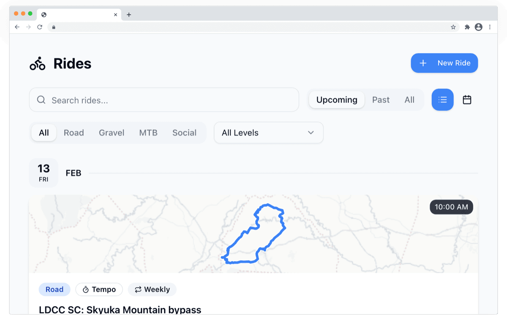Enable the Gravel filter chip
Viewport: 507px width, 318px height.
(x=111, y=132)
